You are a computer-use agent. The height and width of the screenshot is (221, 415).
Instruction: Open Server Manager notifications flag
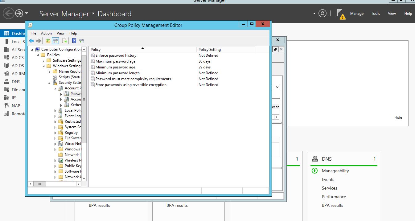coord(341,14)
